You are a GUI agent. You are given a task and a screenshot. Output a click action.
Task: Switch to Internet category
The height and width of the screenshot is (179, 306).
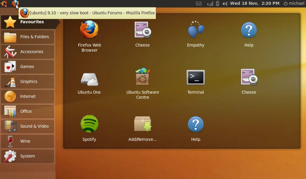tap(27, 96)
